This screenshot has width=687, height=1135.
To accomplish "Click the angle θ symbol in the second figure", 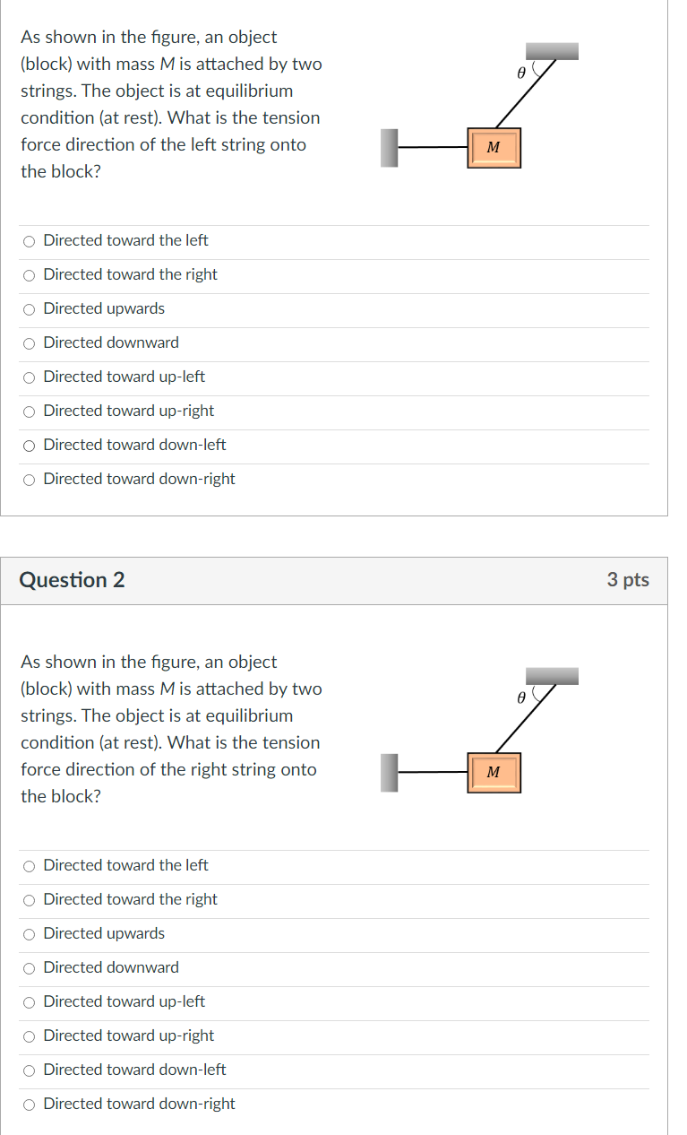I will click(x=520, y=698).
